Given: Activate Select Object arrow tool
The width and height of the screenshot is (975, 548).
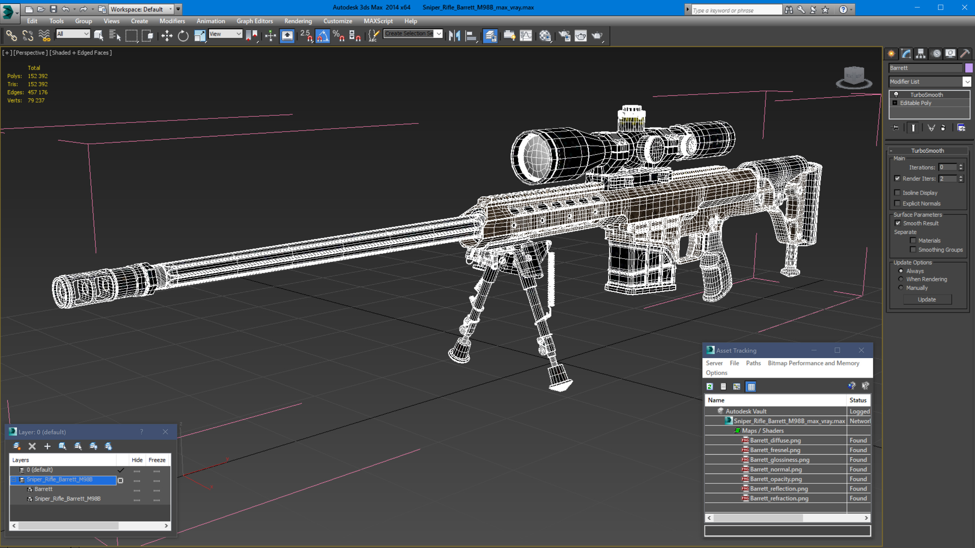Looking at the screenshot, I should point(99,36).
